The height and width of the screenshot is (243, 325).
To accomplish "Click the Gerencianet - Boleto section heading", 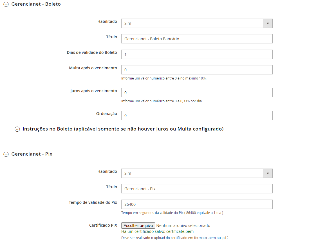I will point(36,4).
